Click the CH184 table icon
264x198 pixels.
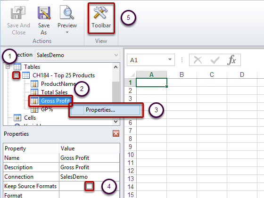[x=26, y=75]
